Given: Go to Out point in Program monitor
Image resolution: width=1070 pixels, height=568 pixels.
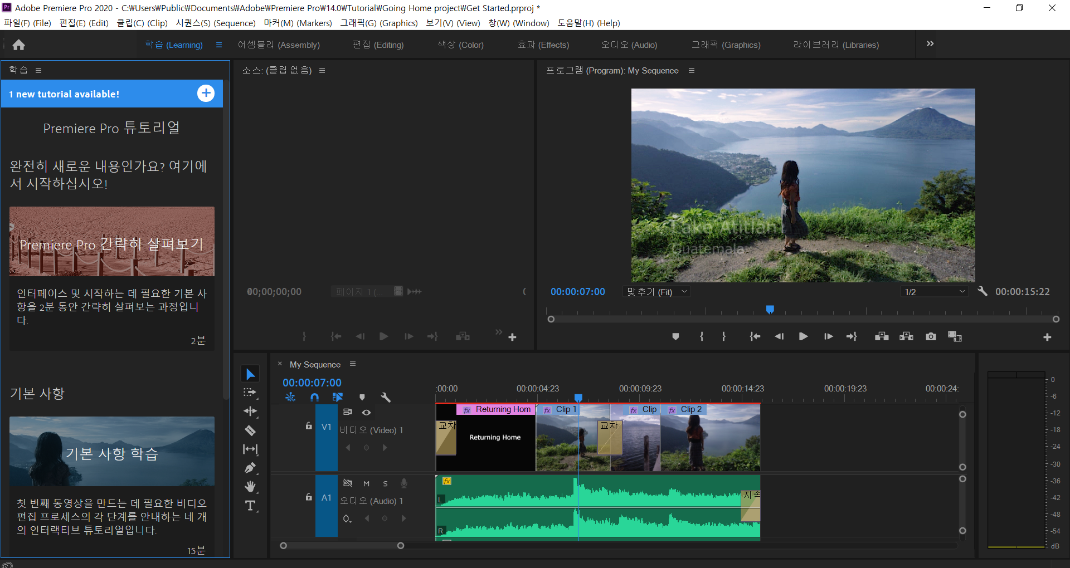Looking at the screenshot, I should coord(852,336).
